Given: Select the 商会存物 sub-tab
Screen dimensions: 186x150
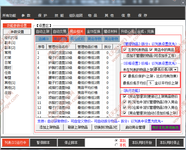Looking at the screenshot, I should tap(95, 39).
